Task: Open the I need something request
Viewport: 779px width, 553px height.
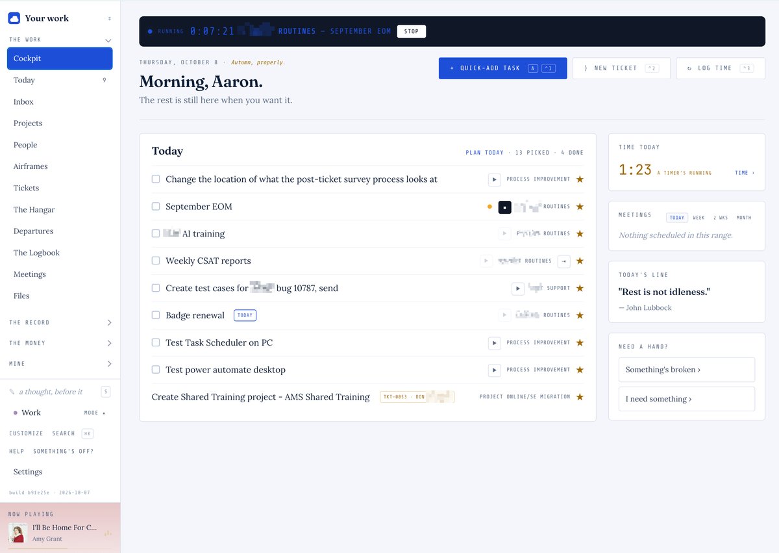Action: pos(687,399)
